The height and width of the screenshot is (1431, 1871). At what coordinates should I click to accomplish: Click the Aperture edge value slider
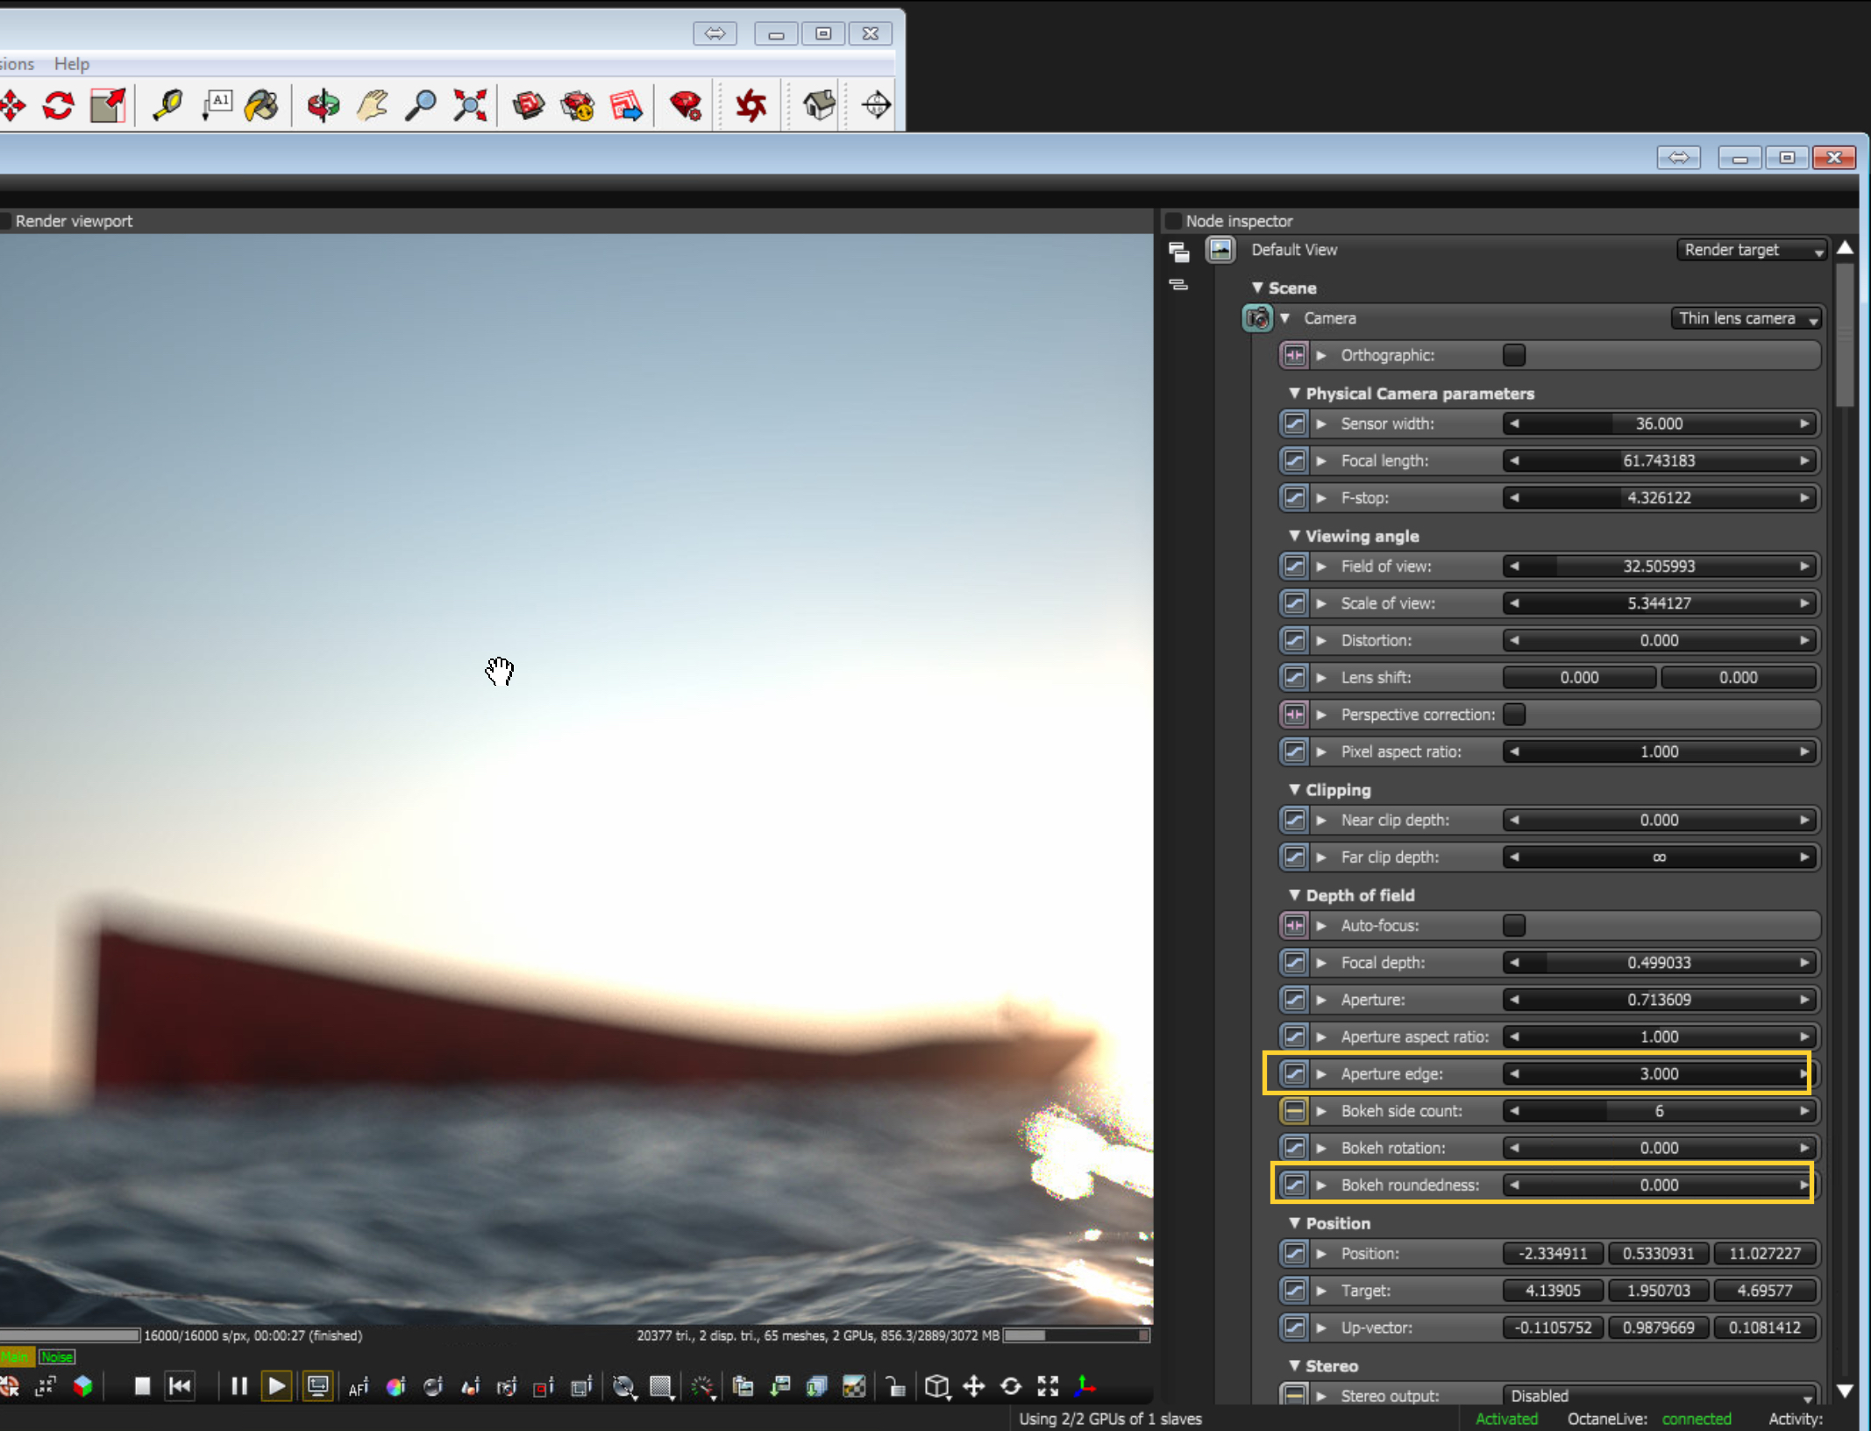(1658, 1074)
